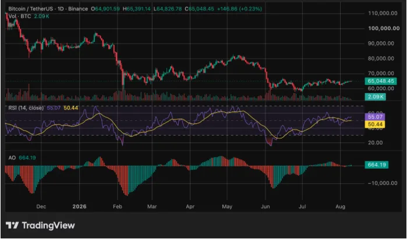Viewport: 407px width, 239px height.
Task: Click the Dec label on time axis
Action: 41,206
